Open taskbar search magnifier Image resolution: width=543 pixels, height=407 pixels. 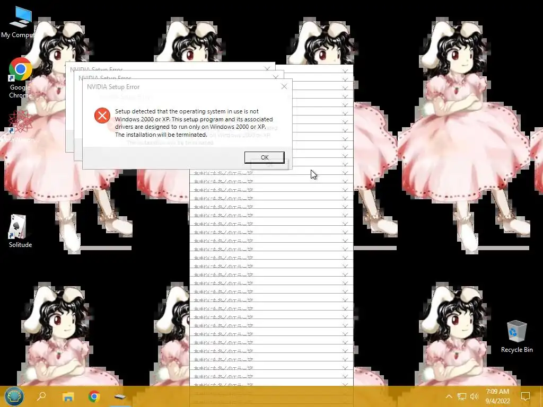(41, 396)
